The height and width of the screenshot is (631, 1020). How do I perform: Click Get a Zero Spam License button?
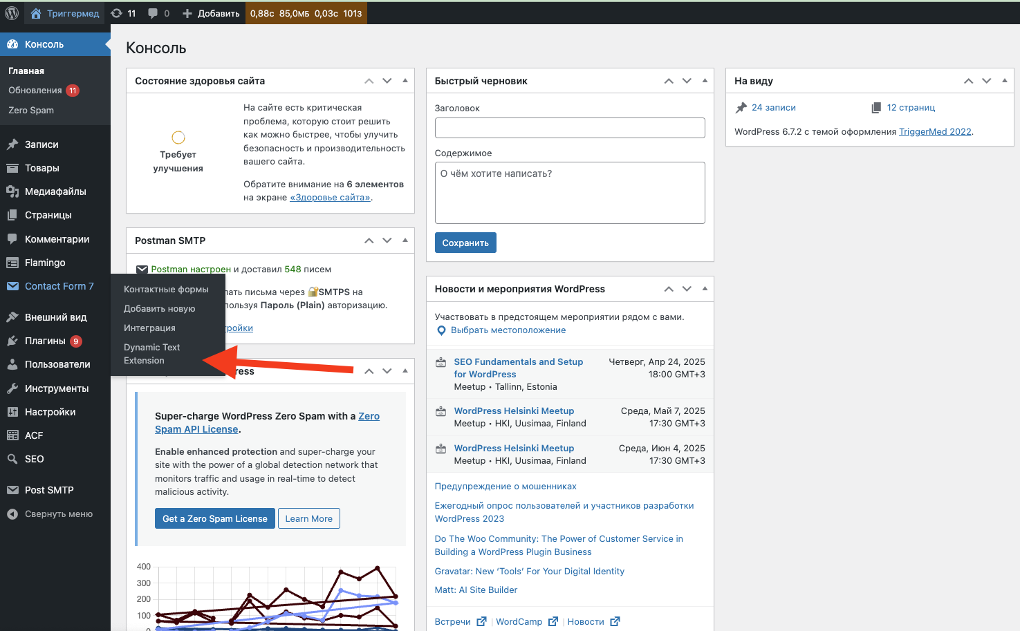click(x=214, y=519)
